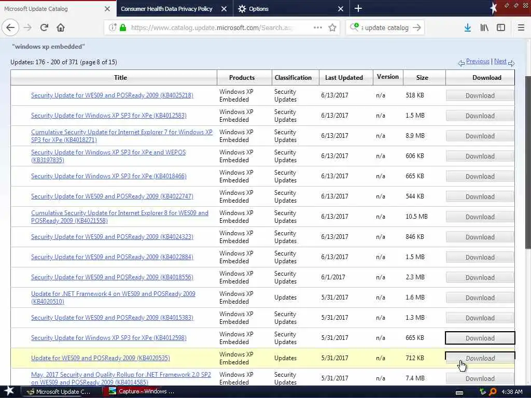Close the Consumer Health Data Privacy Policy tab
The width and height of the screenshot is (531, 398).
tap(224, 9)
